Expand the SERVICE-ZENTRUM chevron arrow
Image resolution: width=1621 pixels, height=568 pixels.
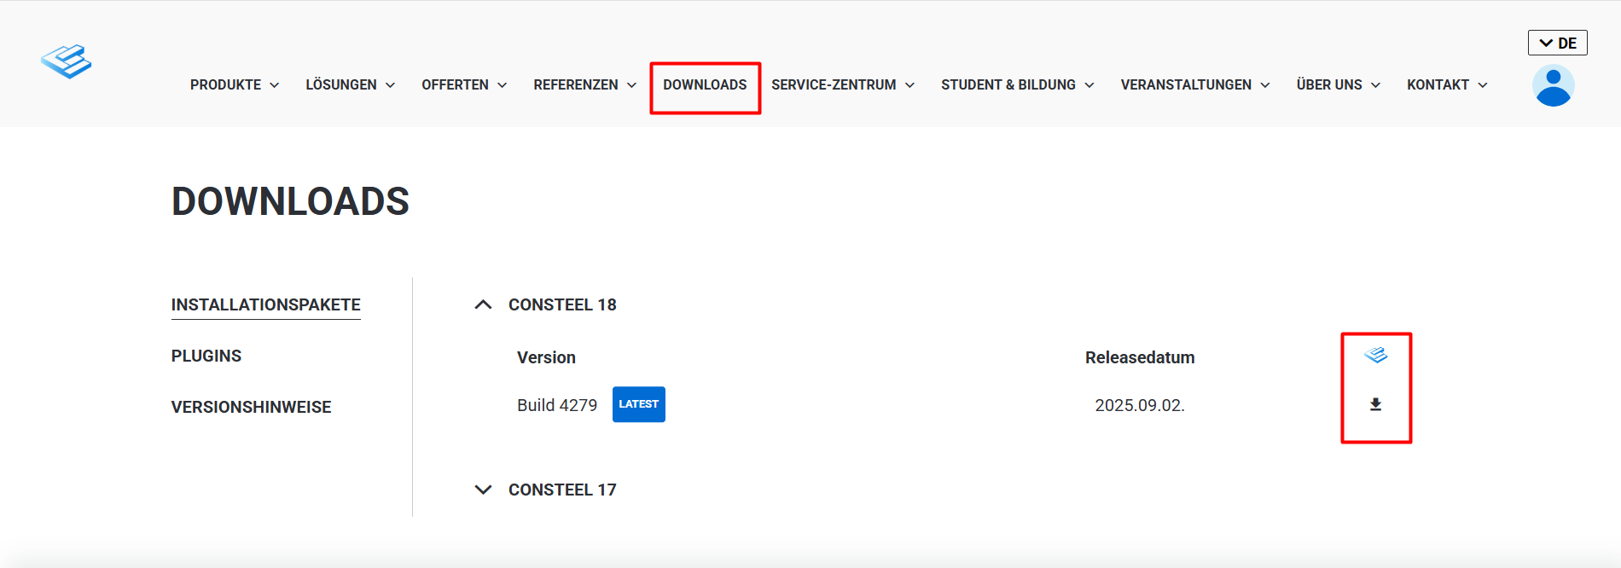click(910, 85)
